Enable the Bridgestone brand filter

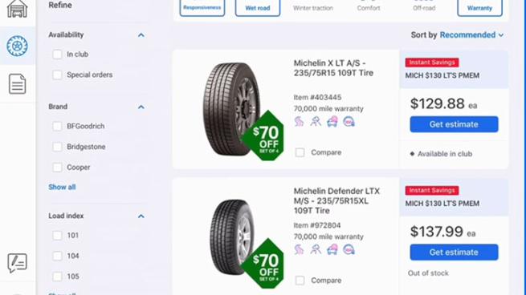(57, 147)
